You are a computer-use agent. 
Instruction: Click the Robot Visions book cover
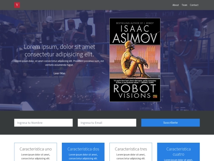click(135, 60)
